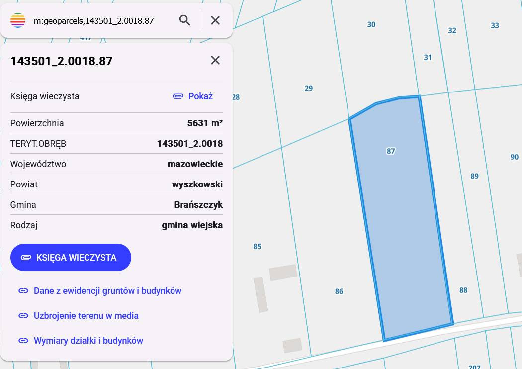Close the parcel details panel
The image size is (522, 369).
[x=215, y=60]
